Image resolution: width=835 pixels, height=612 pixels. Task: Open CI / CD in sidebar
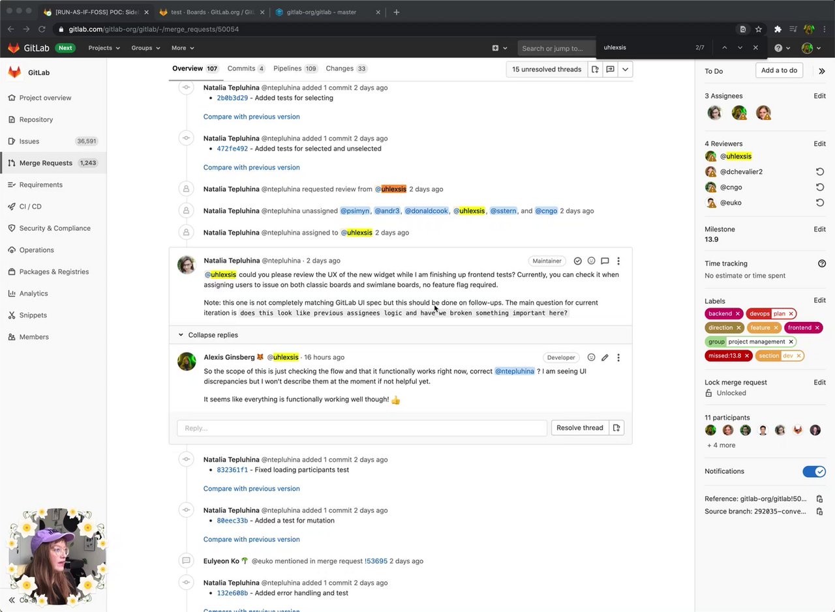[x=53, y=207]
